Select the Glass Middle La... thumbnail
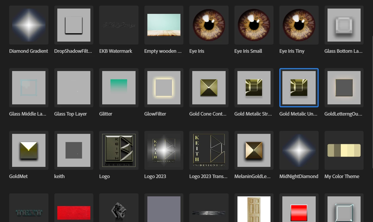This screenshot has width=373, height=222. click(x=29, y=88)
